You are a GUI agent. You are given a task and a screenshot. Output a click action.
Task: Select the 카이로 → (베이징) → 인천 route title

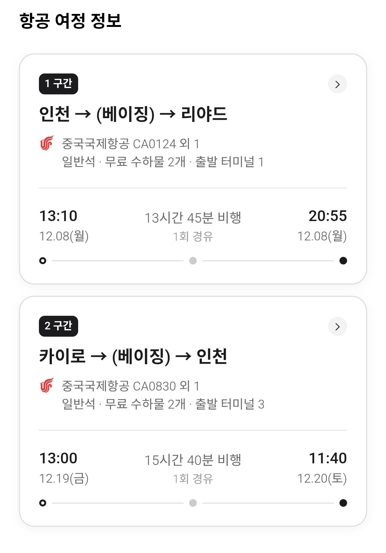133,356
